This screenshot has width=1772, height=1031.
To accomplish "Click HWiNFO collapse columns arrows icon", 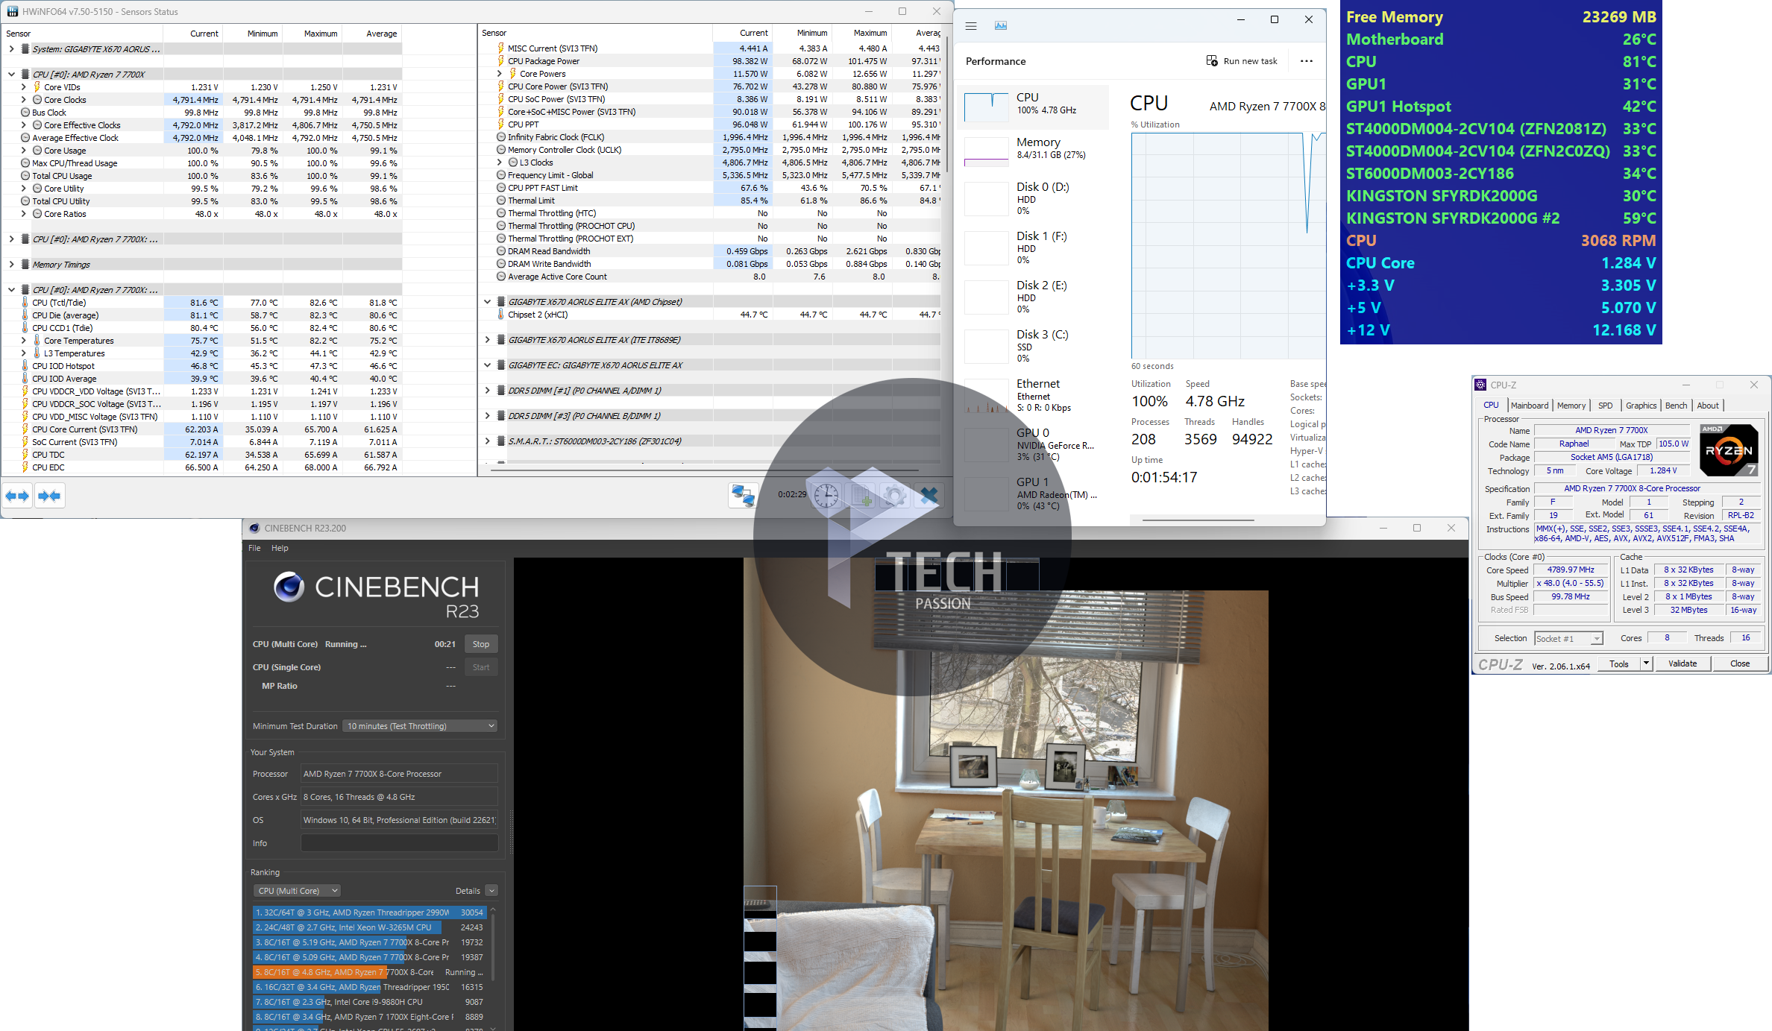I will coord(49,496).
